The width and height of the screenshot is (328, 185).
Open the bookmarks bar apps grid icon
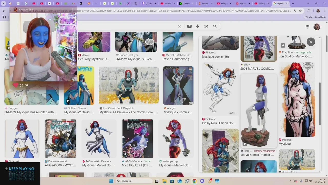[4, 17]
